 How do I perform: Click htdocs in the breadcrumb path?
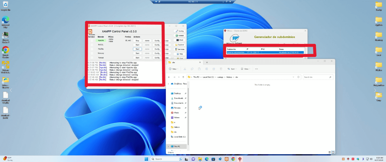[229, 77]
